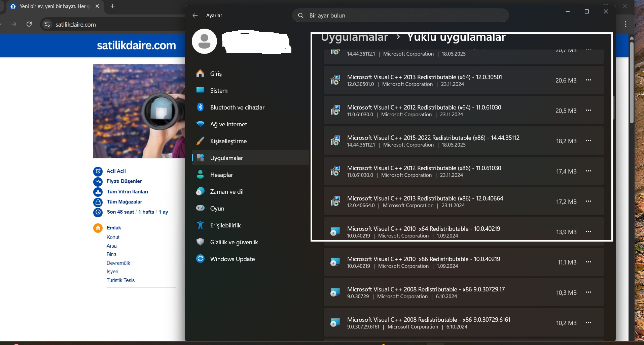This screenshot has width=644, height=345.
Task: Click the Chrome page vertical scrollbar thumb
Action: [x=632, y=83]
